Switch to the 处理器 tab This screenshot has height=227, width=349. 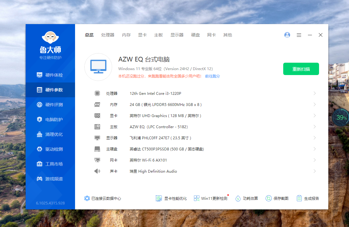[x=108, y=35]
